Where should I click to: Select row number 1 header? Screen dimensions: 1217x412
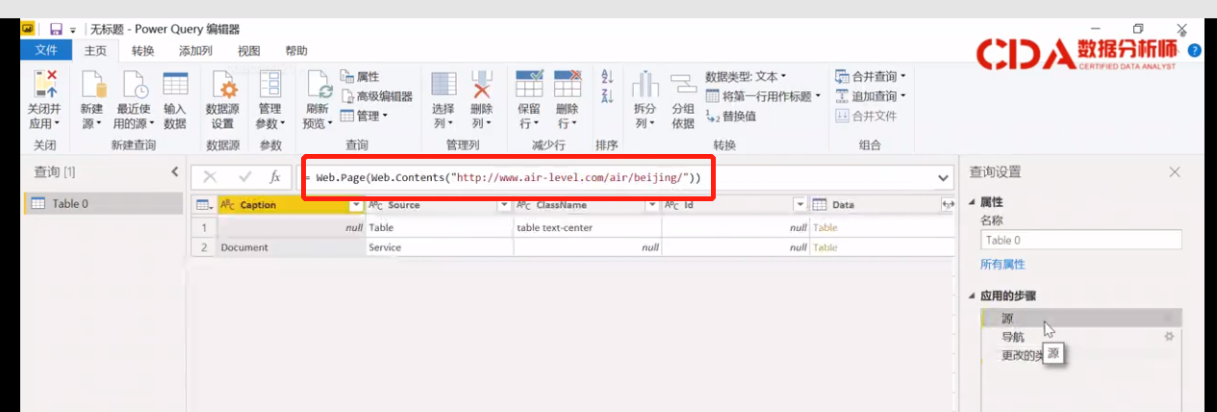(204, 228)
